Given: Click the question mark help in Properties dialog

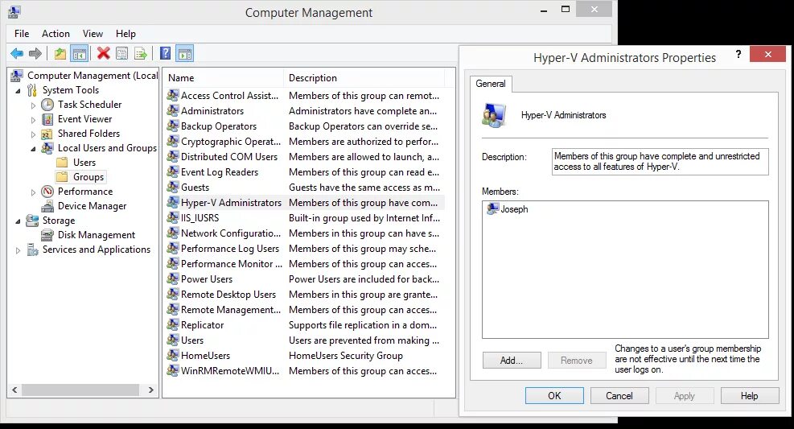Looking at the screenshot, I should tap(738, 54).
